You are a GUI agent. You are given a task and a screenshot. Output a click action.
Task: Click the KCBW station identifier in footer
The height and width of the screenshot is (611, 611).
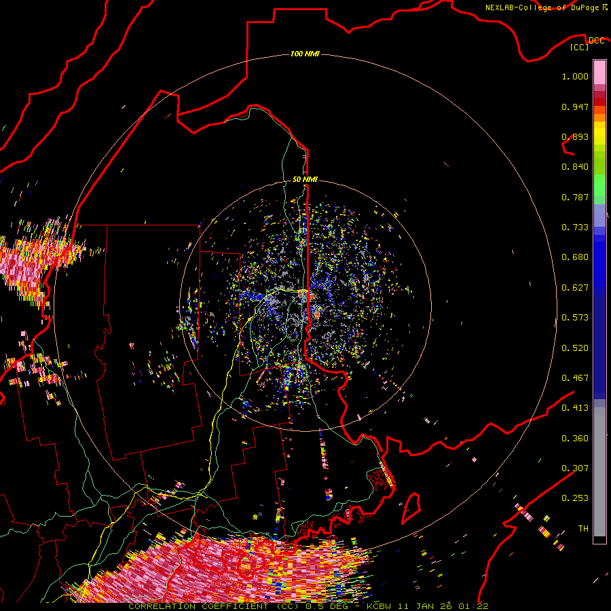pos(378,606)
